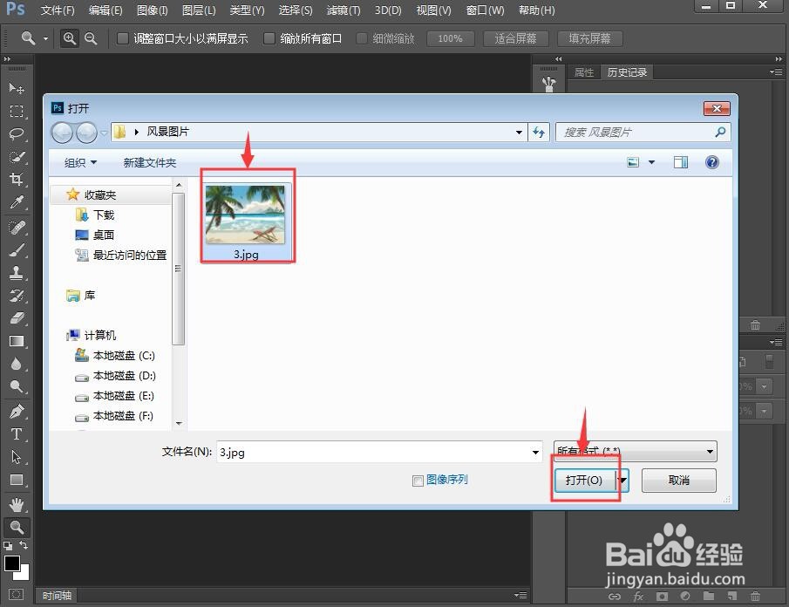Viewport: 789px width, 607px height.
Task: Select the Horizontal Type tool
Action: tap(16, 433)
